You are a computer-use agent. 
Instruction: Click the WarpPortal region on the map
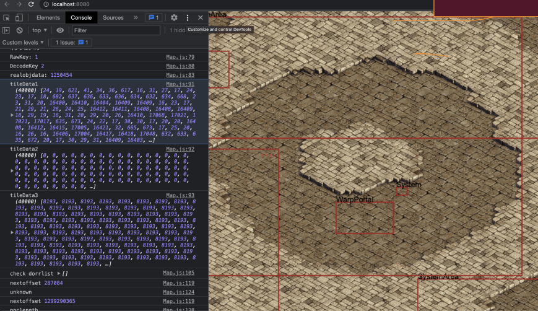pyautogui.click(x=365, y=218)
